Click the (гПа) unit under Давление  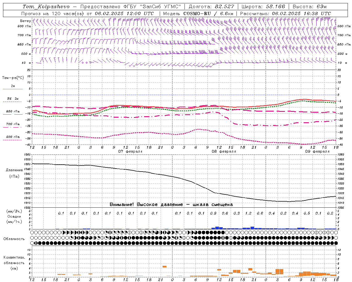click(14, 177)
